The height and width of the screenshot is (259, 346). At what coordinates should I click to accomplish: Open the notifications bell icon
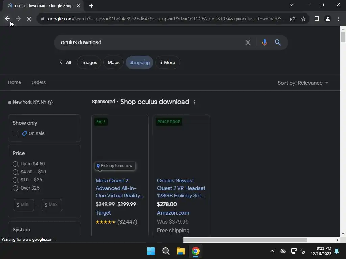[337, 251]
